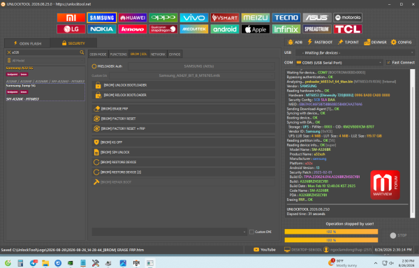Image resolution: width=419 pixels, height=268 pixels.
Task: Run [BROM] FACTORY RESET + FRP
Action: coord(183,128)
